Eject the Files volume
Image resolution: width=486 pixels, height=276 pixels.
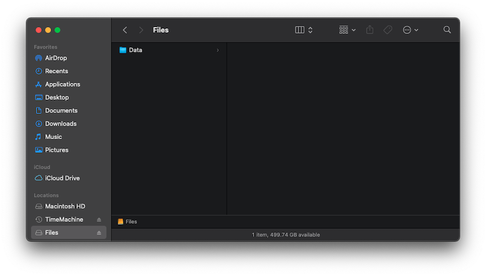[x=99, y=233]
